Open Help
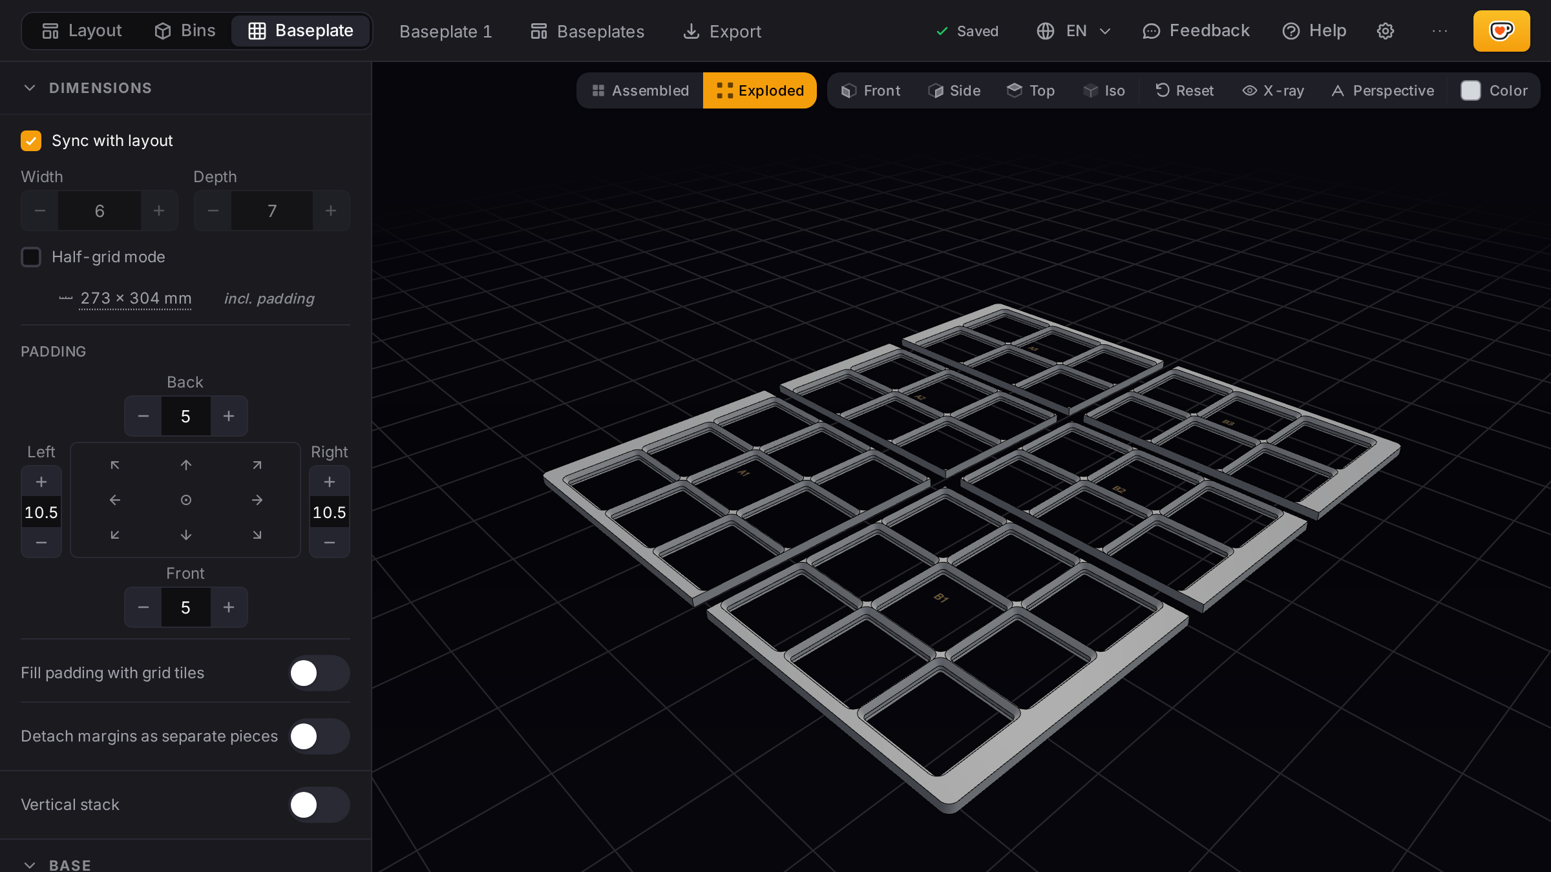Image resolution: width=1551 pixels, height=872 pixels. 1314,31
